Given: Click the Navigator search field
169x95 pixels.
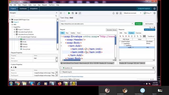Looking at the screenshot, I should (x=33, y=16).
